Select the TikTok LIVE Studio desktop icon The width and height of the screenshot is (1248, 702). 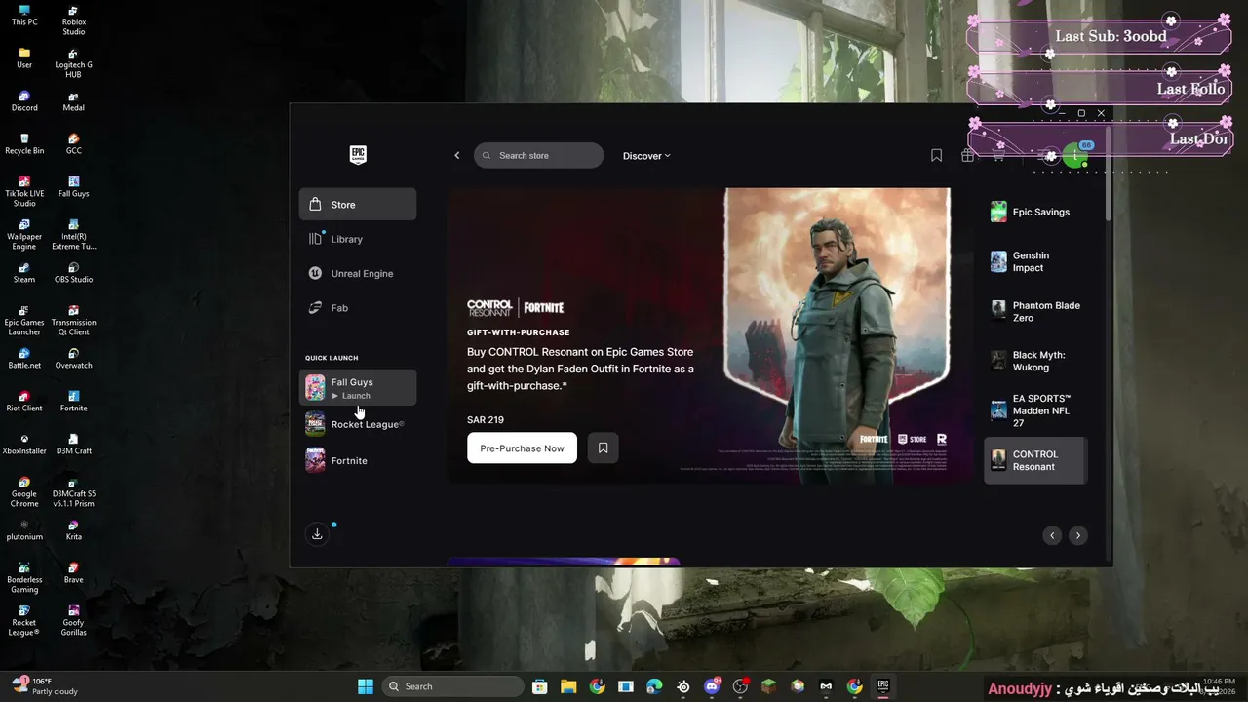(x=24, y=191)
